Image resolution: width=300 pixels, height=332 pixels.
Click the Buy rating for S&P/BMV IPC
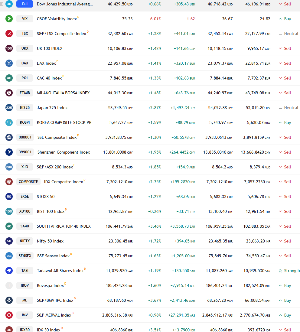coord(285,300)
